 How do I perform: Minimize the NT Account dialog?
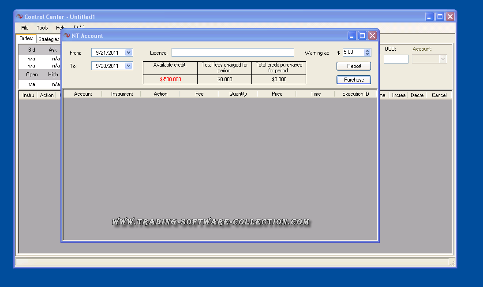click(352, 36)
